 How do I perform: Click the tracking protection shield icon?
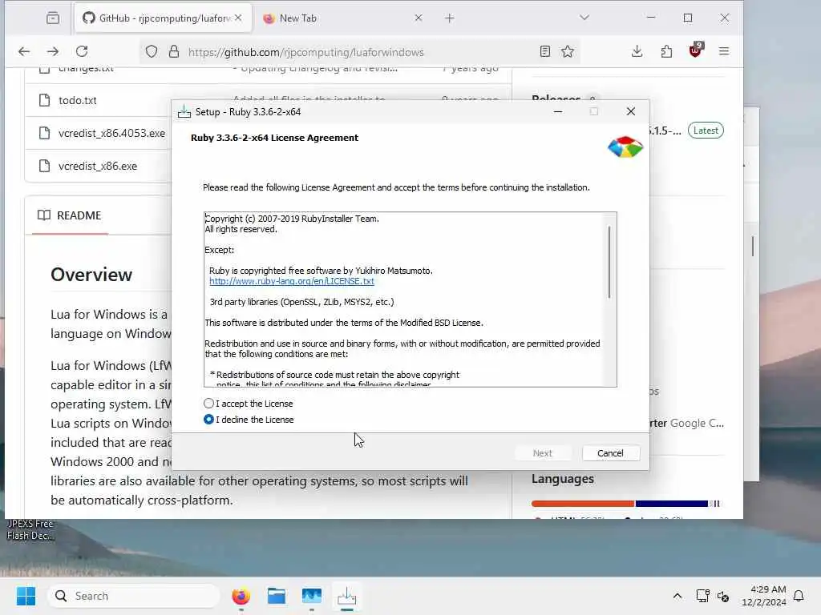(x=152, y=52)
